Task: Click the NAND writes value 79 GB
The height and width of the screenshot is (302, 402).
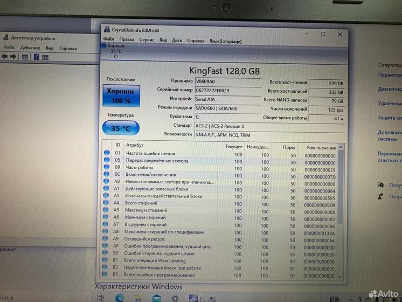Action: click(x=327, y=101)
